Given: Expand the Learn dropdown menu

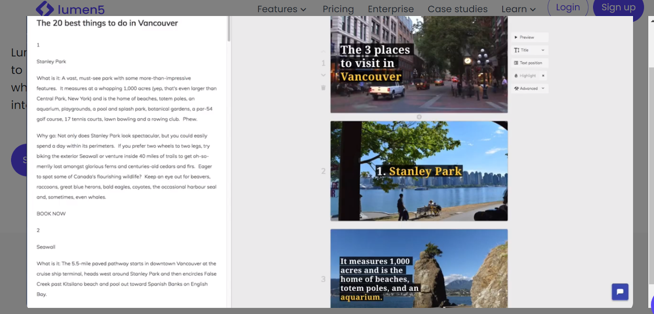Looking at the screenshot, I should (x=518, y=9).
